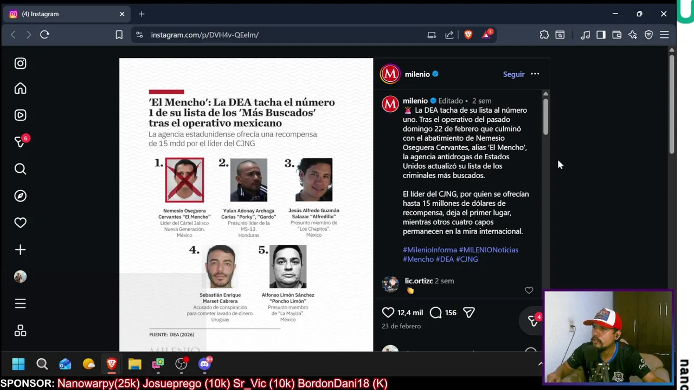The height and width of the screenshot is (390, 694).
Task: Open profile avatar in sidebar
Action: [20, 277]
